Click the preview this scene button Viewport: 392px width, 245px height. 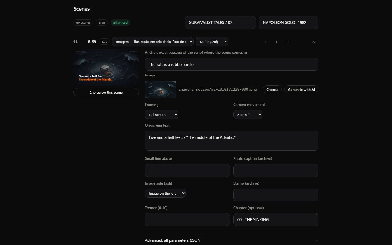click(106, 92)
